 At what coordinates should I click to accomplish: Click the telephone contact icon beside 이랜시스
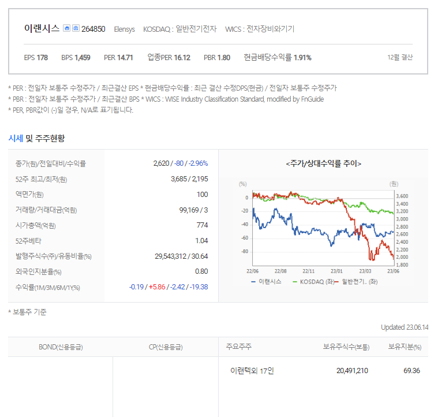click(76, 28)
